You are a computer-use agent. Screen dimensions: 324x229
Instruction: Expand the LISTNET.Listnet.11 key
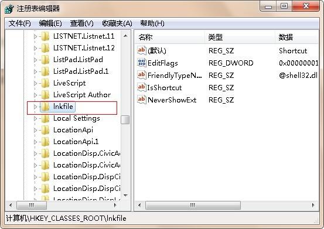pyautogui.click(x=35, y=36)
